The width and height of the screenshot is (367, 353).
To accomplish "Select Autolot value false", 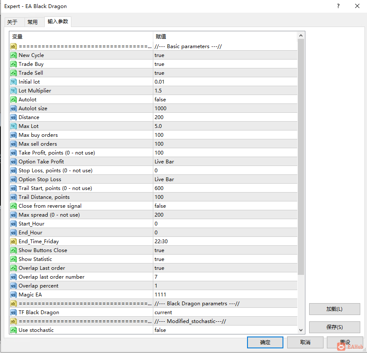I will tap(160, 100).
